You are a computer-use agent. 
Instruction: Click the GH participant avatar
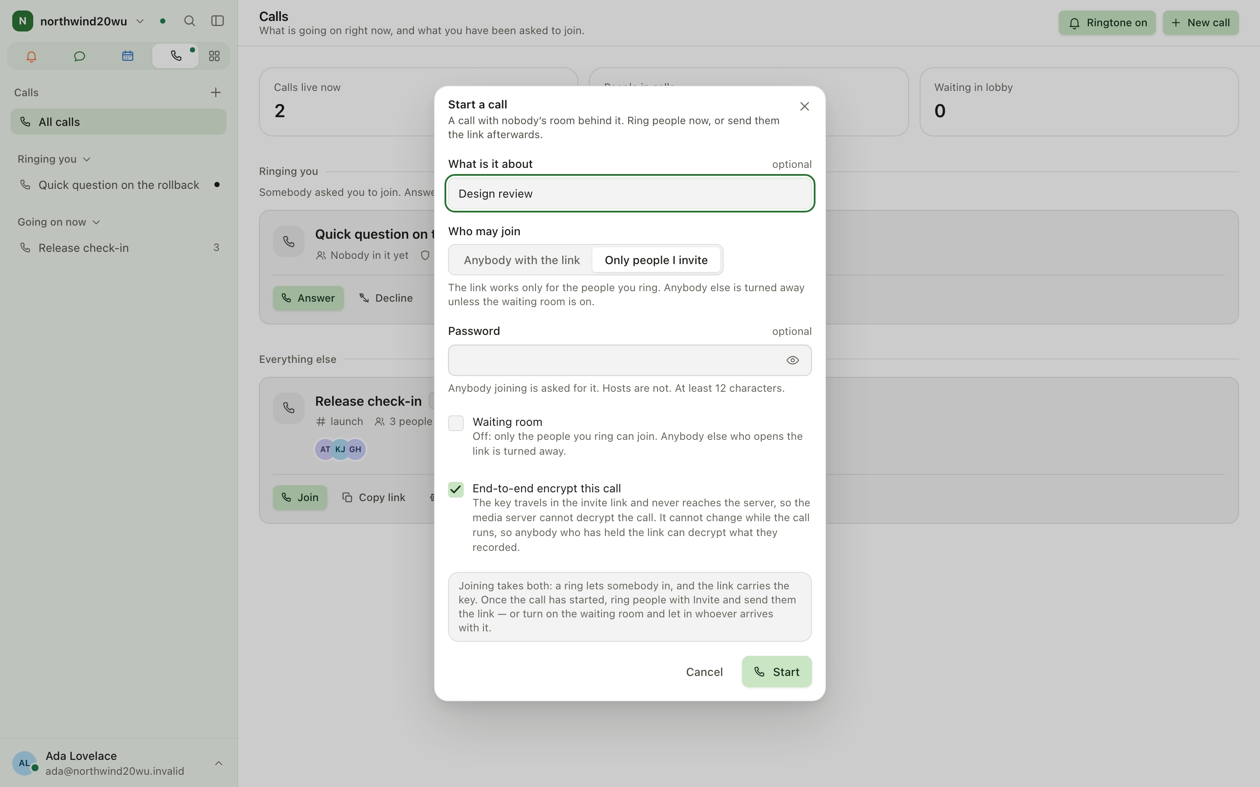(356, 449)
